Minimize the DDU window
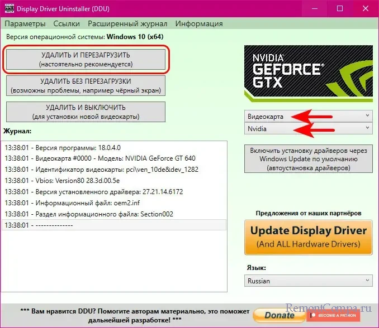 click(315, 9)
